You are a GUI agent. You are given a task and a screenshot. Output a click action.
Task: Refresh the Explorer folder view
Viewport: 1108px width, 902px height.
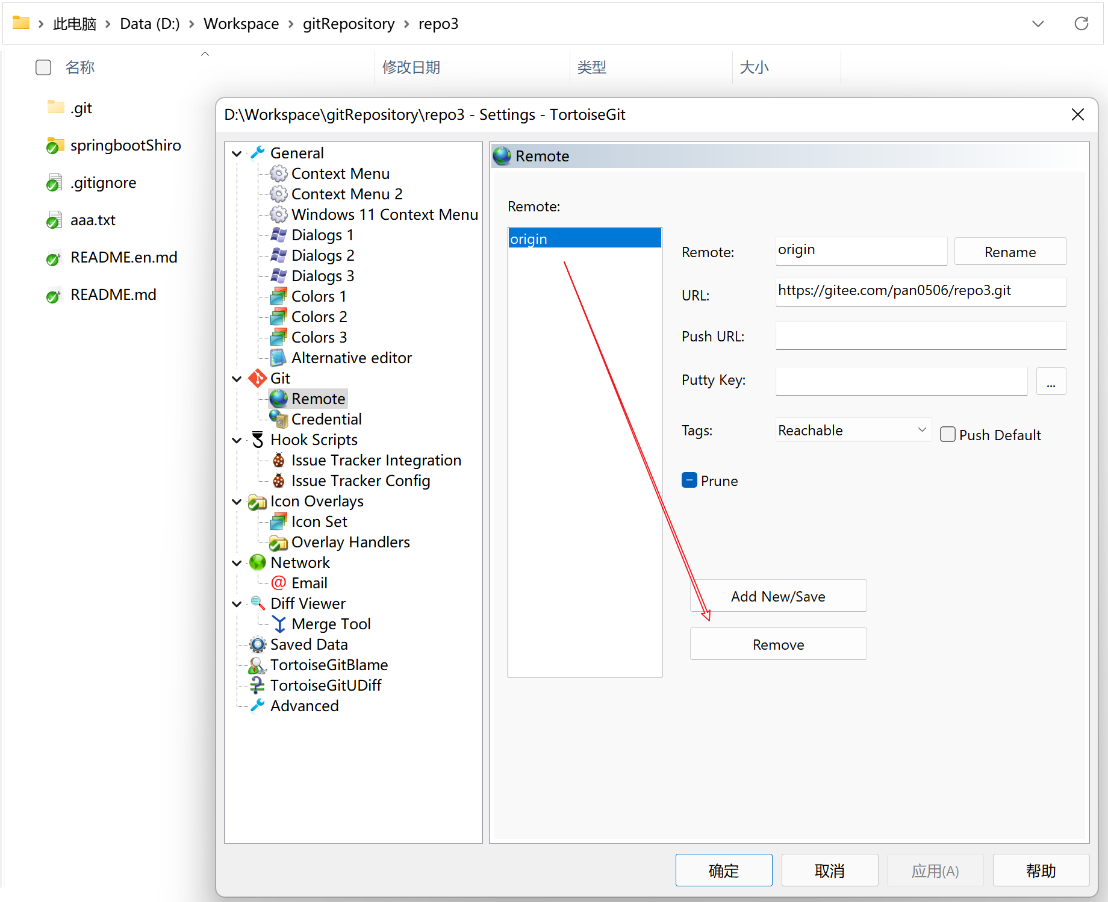pyautogui.click(x=1082, y=23)
